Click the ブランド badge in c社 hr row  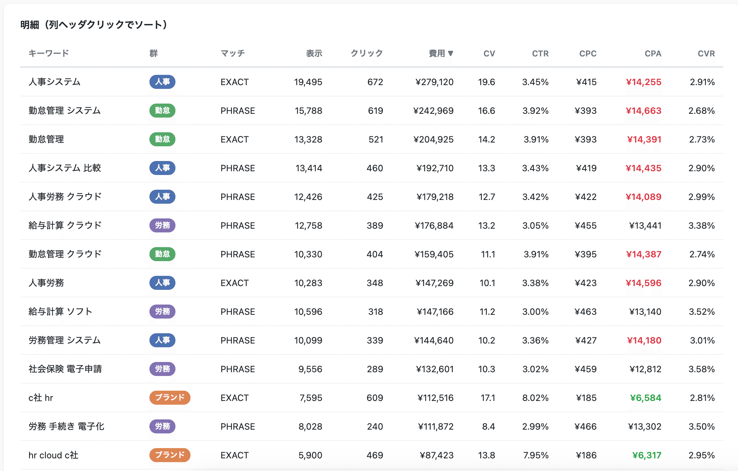(170, 398)
